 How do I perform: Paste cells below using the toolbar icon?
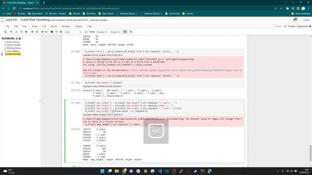[x=26, y=32]
